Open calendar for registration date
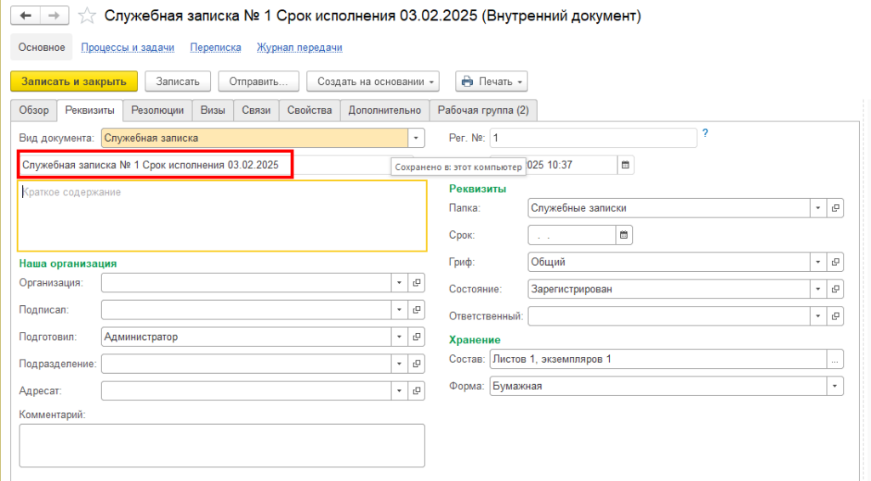Screen dimensions: 871x481 625,165
